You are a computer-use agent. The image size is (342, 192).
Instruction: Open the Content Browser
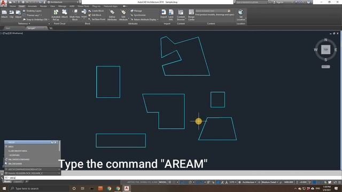pos(181,15)
